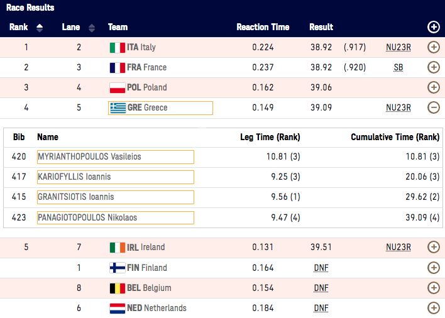
Task: Click the Netherlands flag icon
Action: pyautogui.click(x=117, y=308)
